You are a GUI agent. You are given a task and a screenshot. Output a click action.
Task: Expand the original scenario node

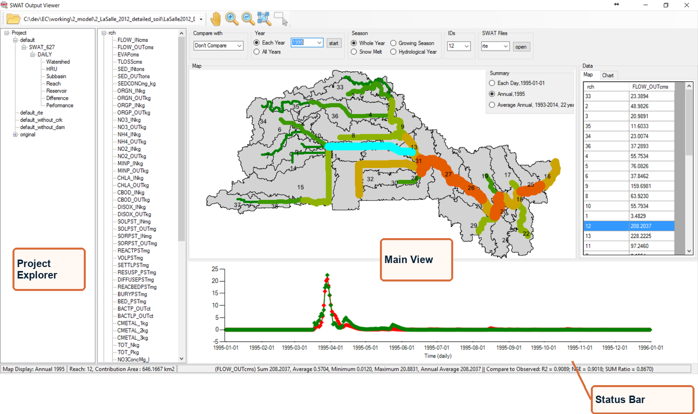(x=15, y=135)
